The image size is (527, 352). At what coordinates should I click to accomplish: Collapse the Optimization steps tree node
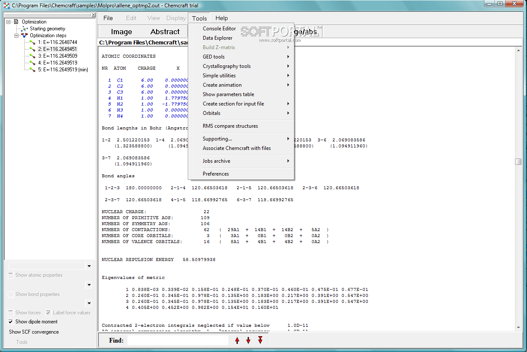(x=17, y=35)
